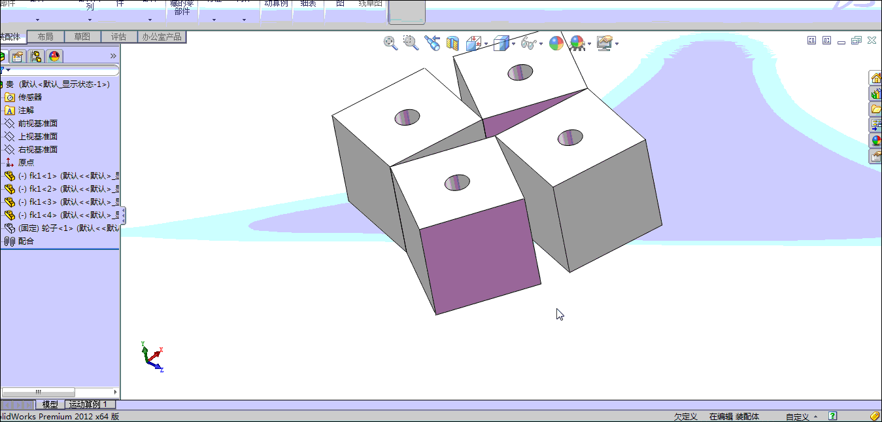Switch to the 办公室产品 tab
The image size is (882, 422).
pyautogui.click(x=161, y=37)
